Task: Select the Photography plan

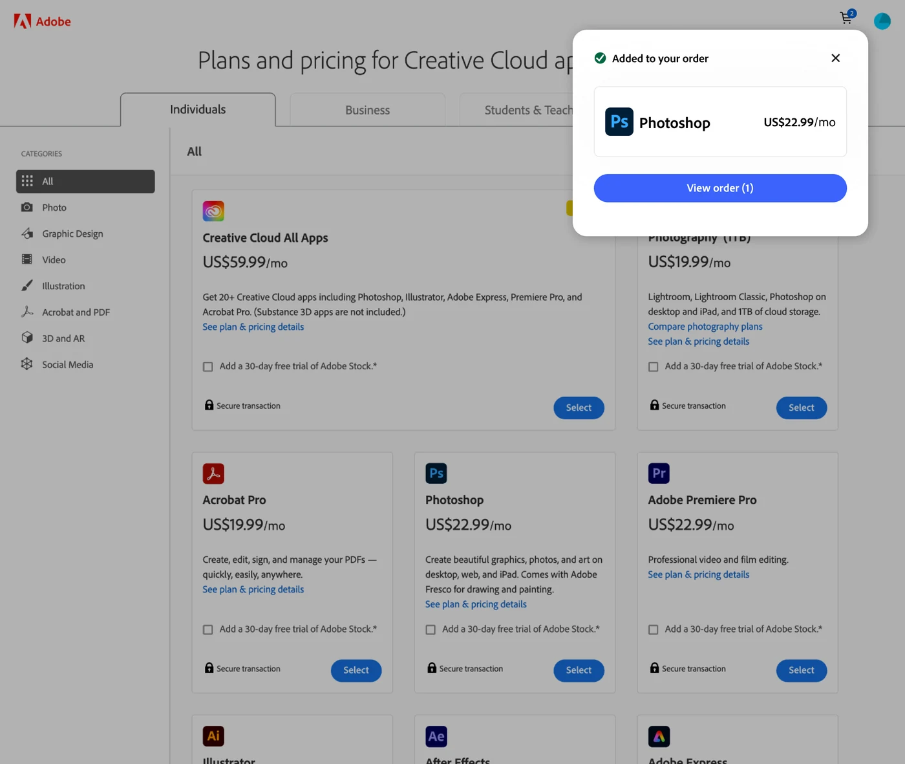Action: 802,408
